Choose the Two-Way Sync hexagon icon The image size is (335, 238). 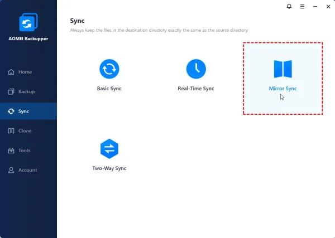(109, 149)
